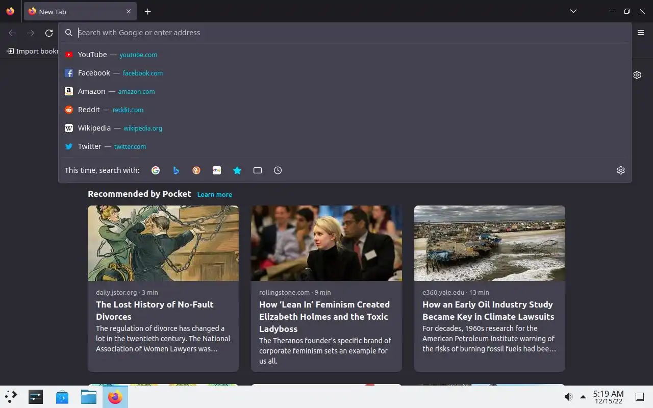Import bookmarks from the bookmarks toolbar
This screenshot has width=653, height=408.
33,51
